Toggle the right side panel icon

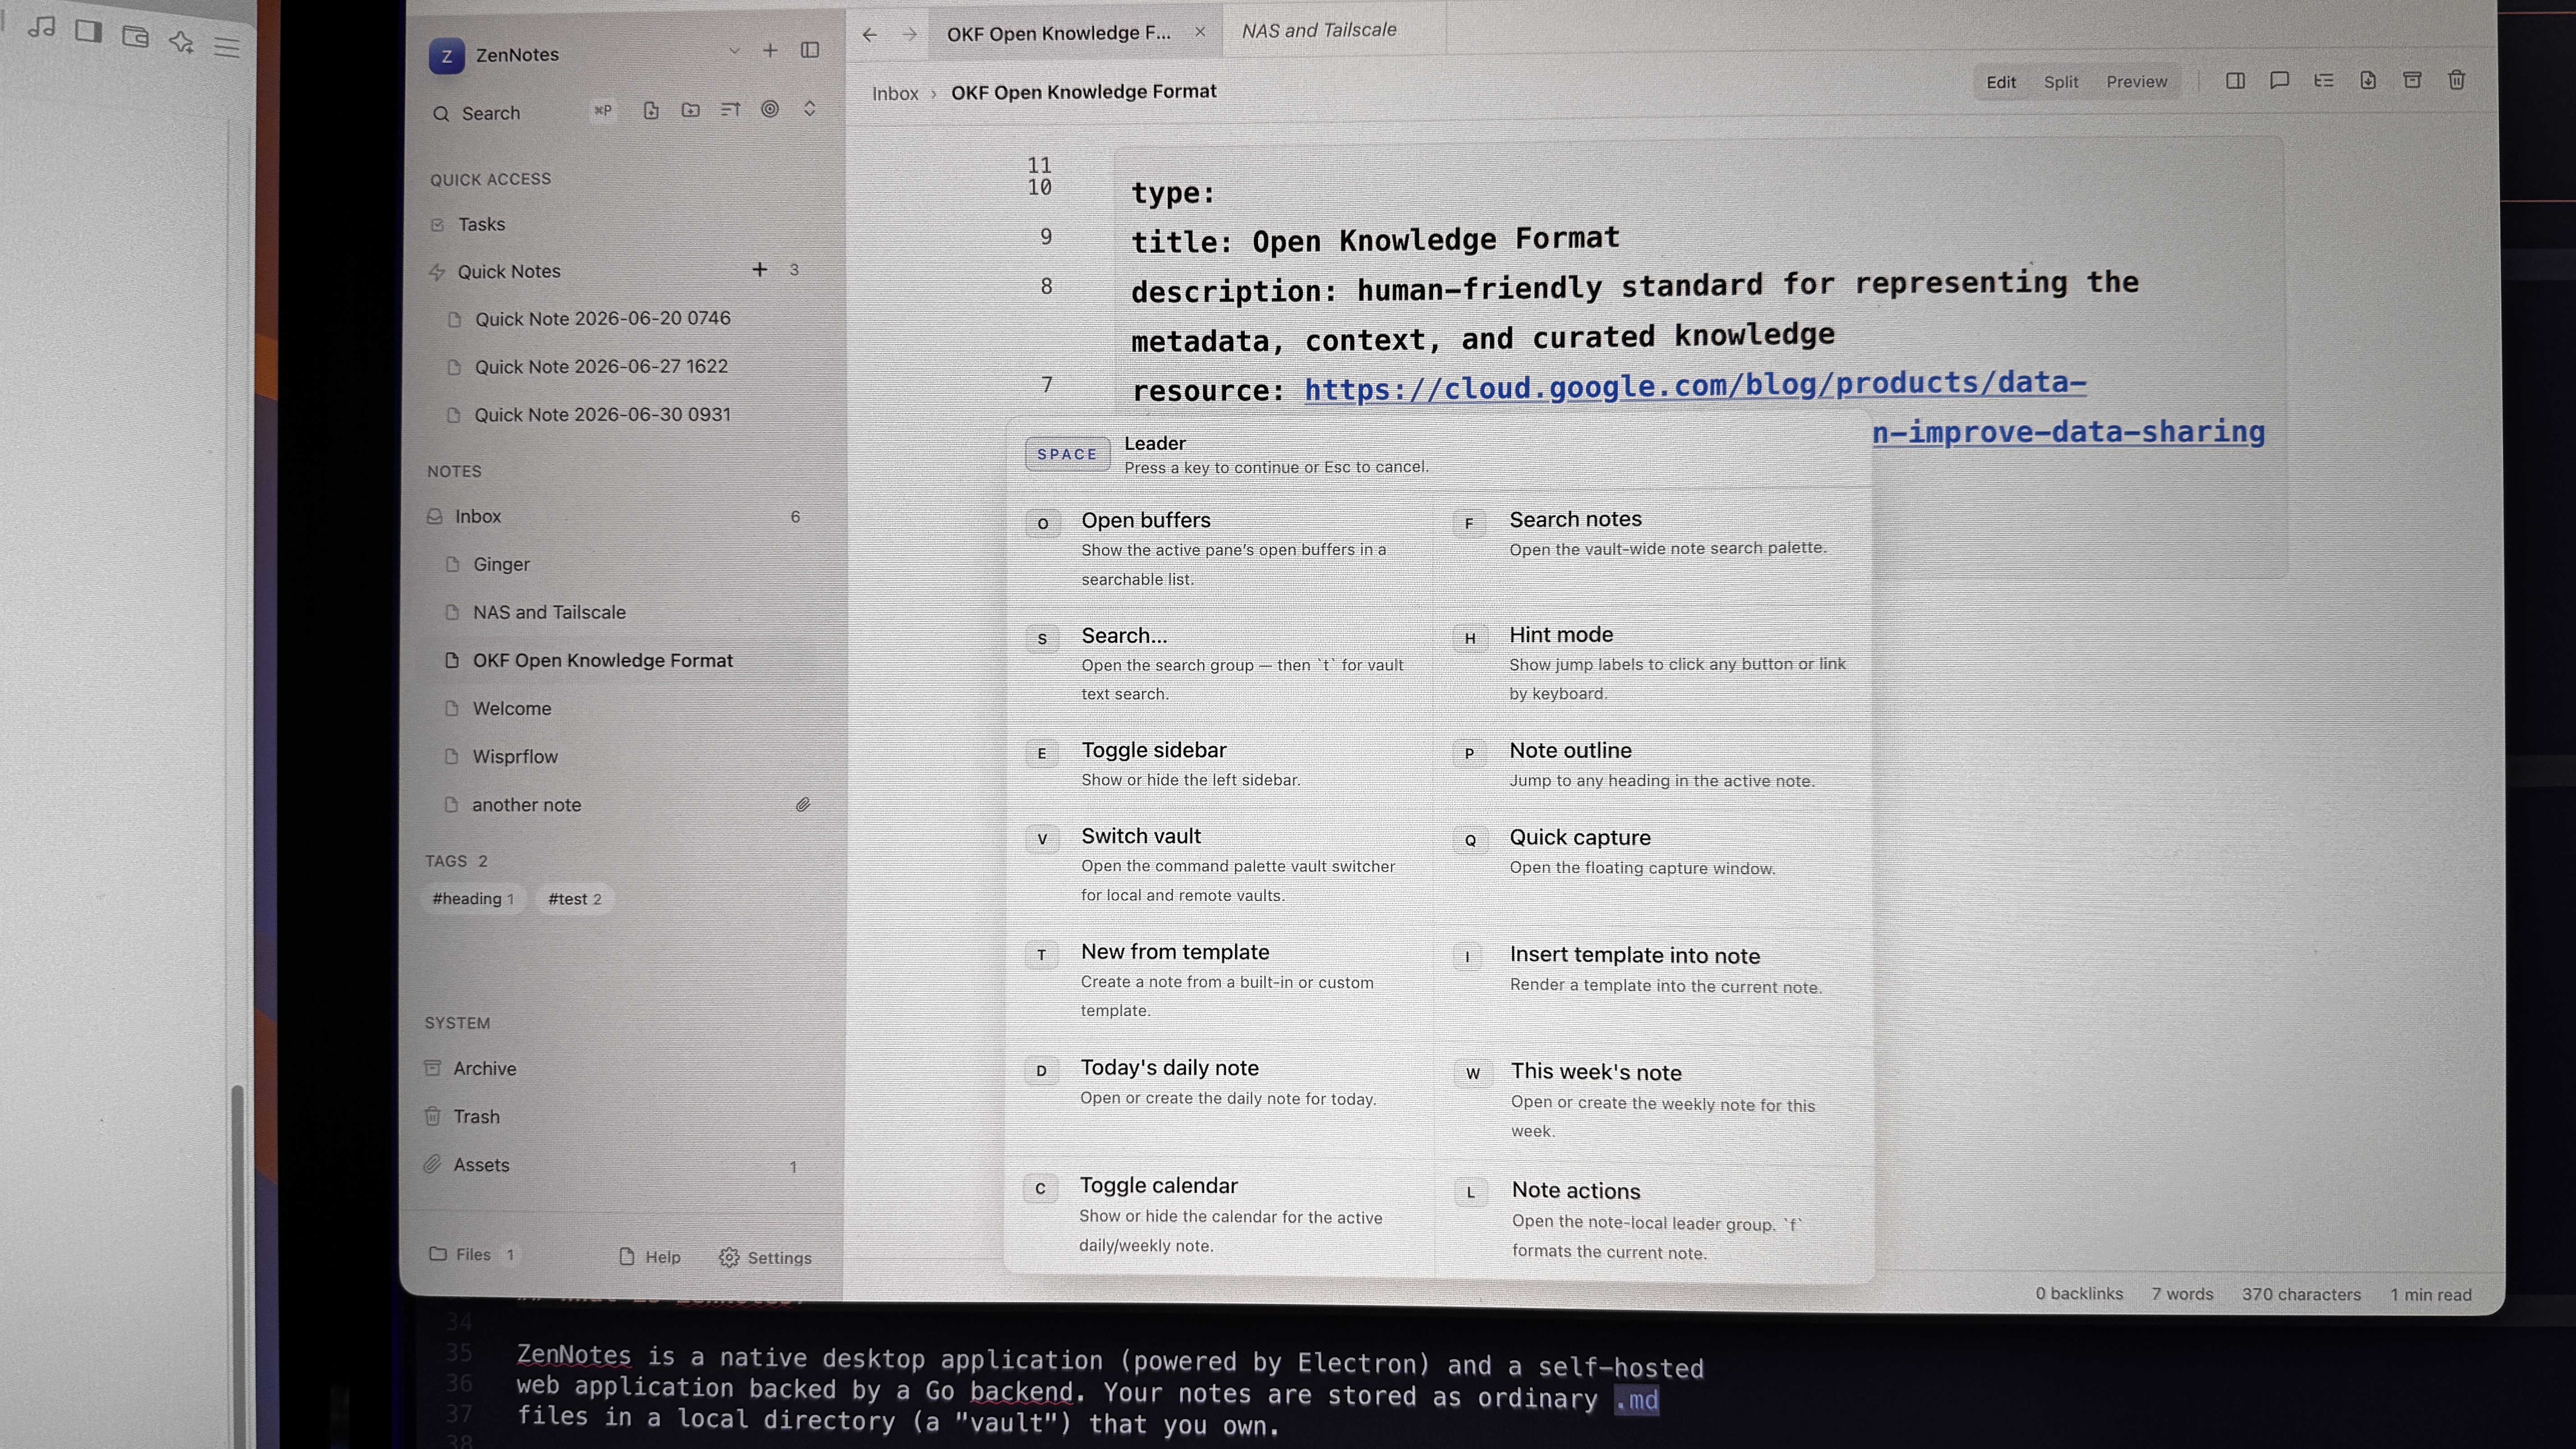pyautogui.click(x=2235, y=81)
